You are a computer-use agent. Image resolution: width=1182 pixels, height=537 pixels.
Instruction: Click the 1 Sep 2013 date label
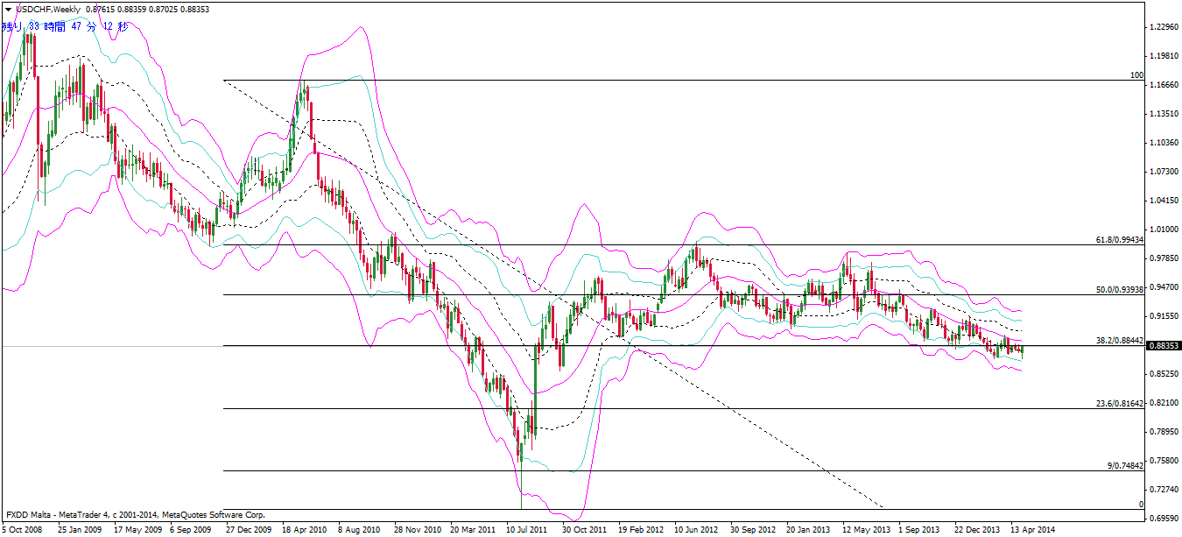click(921, 530)
